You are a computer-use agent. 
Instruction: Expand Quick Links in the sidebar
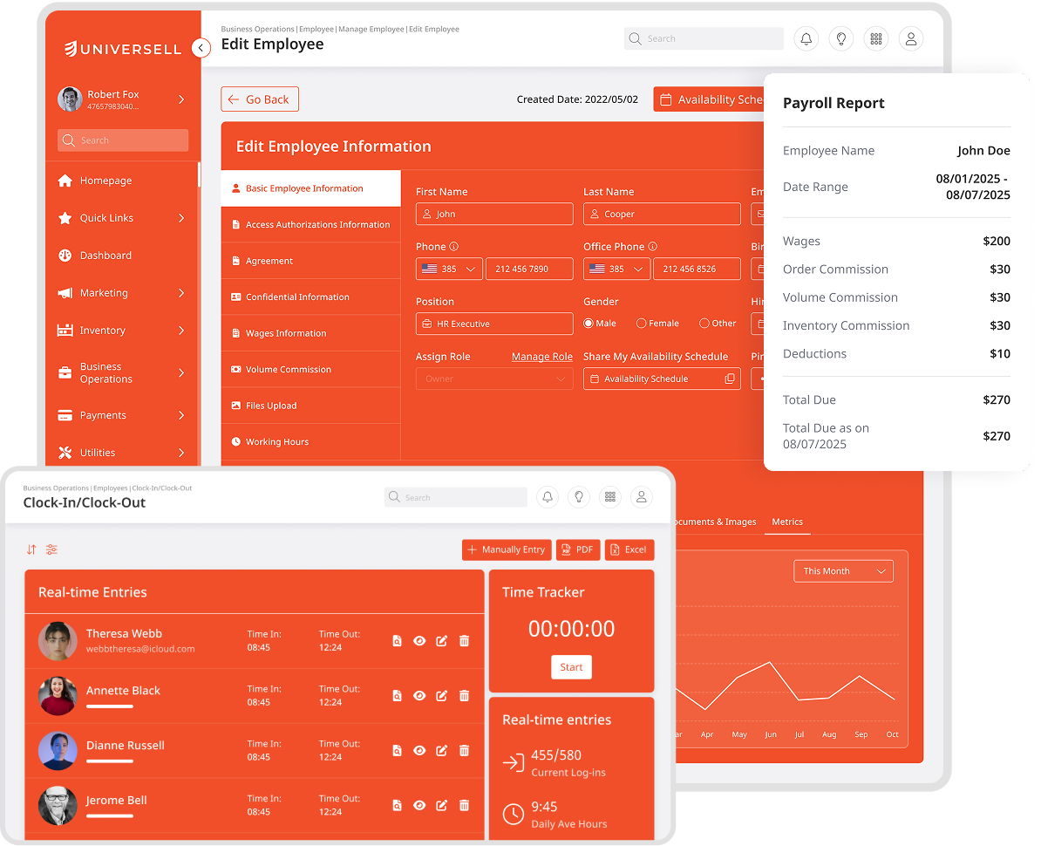click(x=181, y=218)
